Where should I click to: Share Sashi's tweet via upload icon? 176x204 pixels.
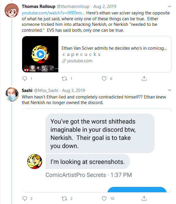tap(144, 198)
